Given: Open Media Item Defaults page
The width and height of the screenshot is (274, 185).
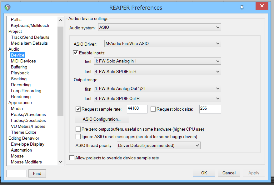Looking at the screenshot, I should pos(29,43).
